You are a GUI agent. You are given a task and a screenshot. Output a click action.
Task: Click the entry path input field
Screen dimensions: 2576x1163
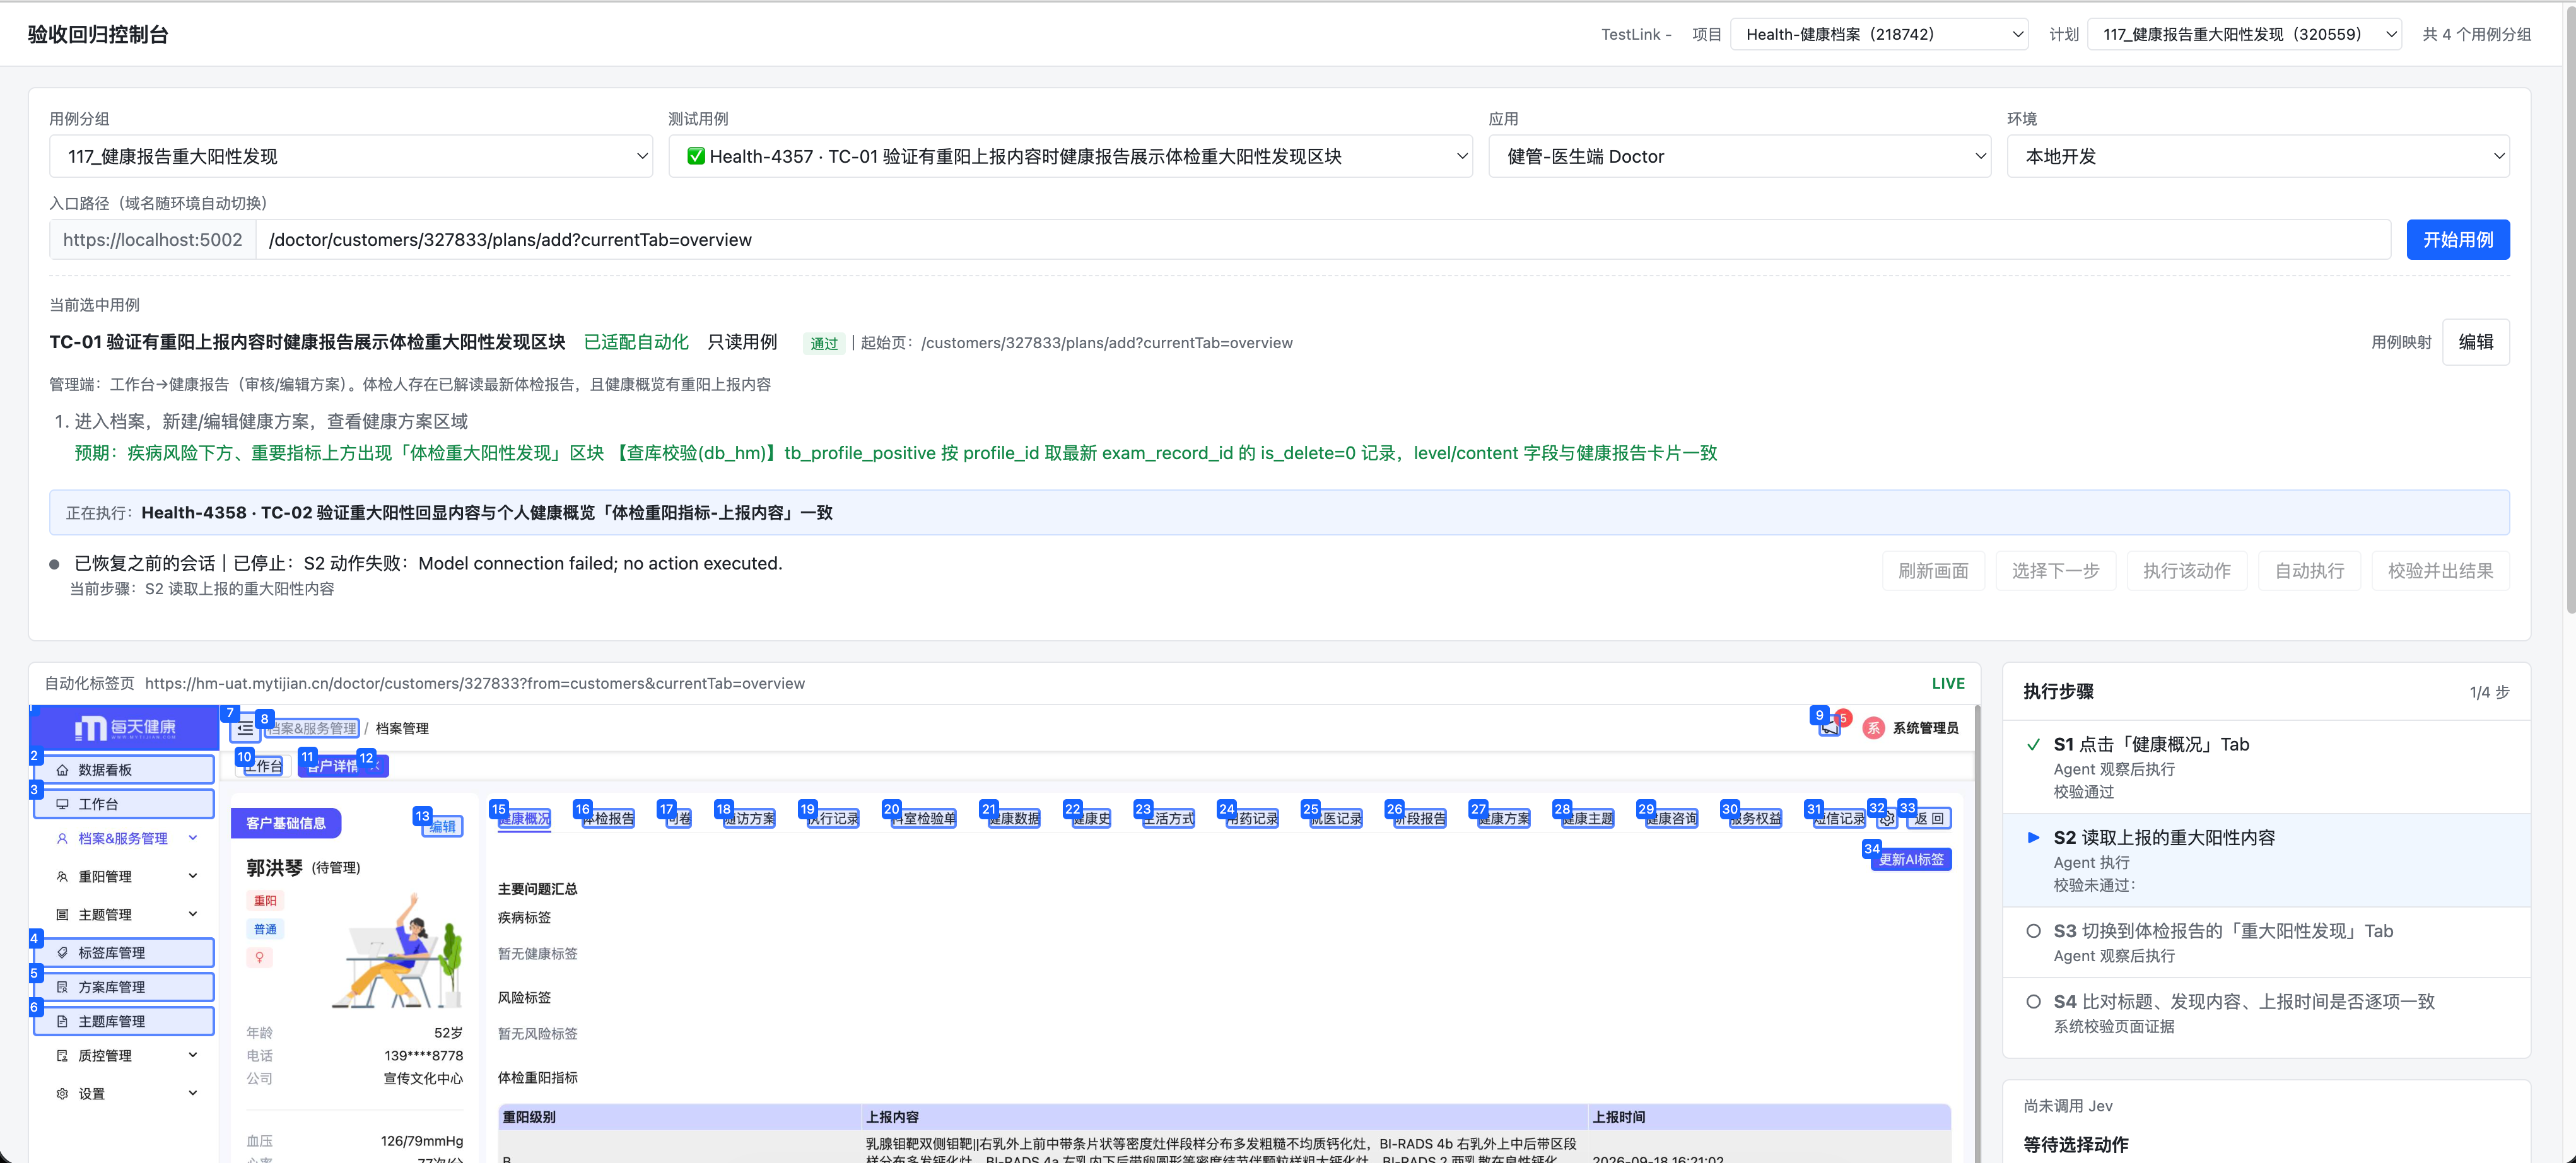(1322, 240)
